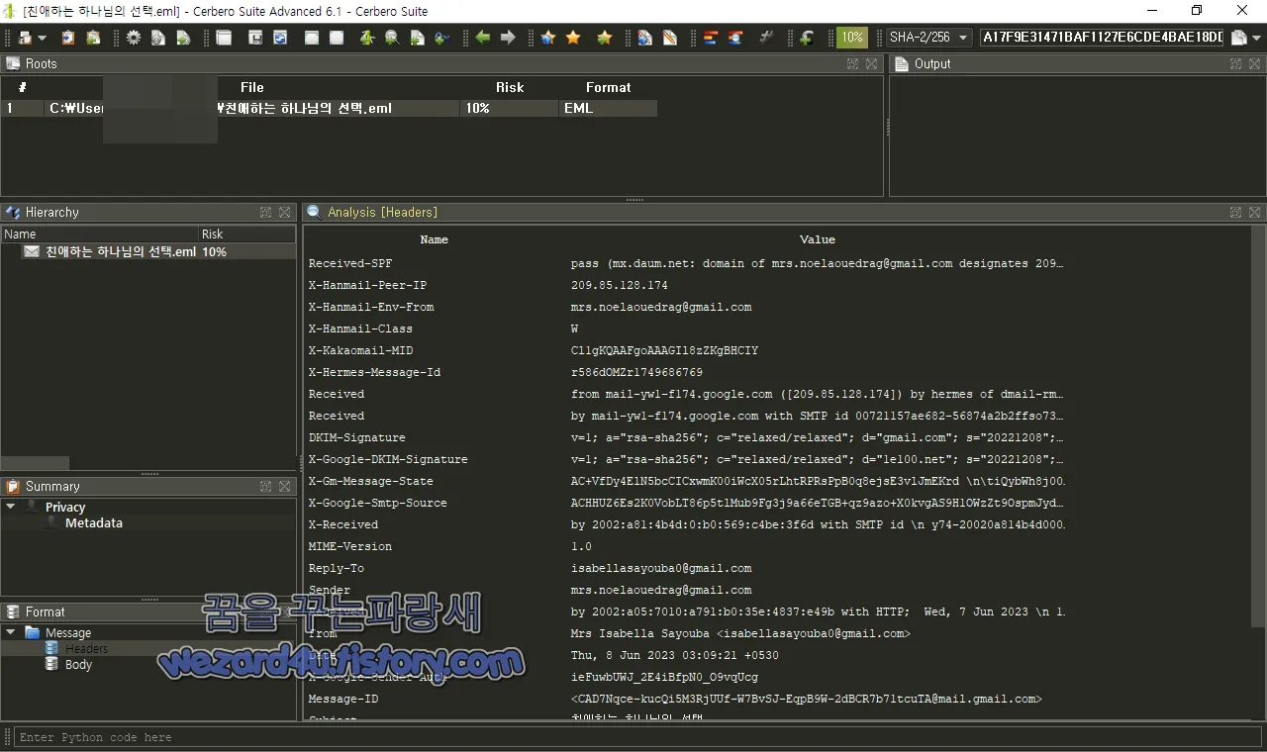The height and width of the screenshot is (752, 1267).
Task: Select the Metadata item under Privacy
Action: pyautogui.click(x=94, y=522)
